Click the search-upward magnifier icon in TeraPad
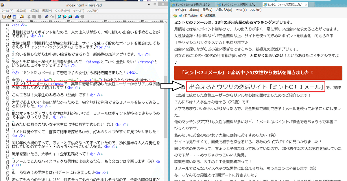 pos(64,17)
